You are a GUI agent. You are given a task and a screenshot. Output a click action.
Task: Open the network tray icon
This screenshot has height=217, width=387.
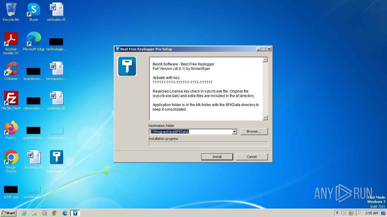pos(351,213)
